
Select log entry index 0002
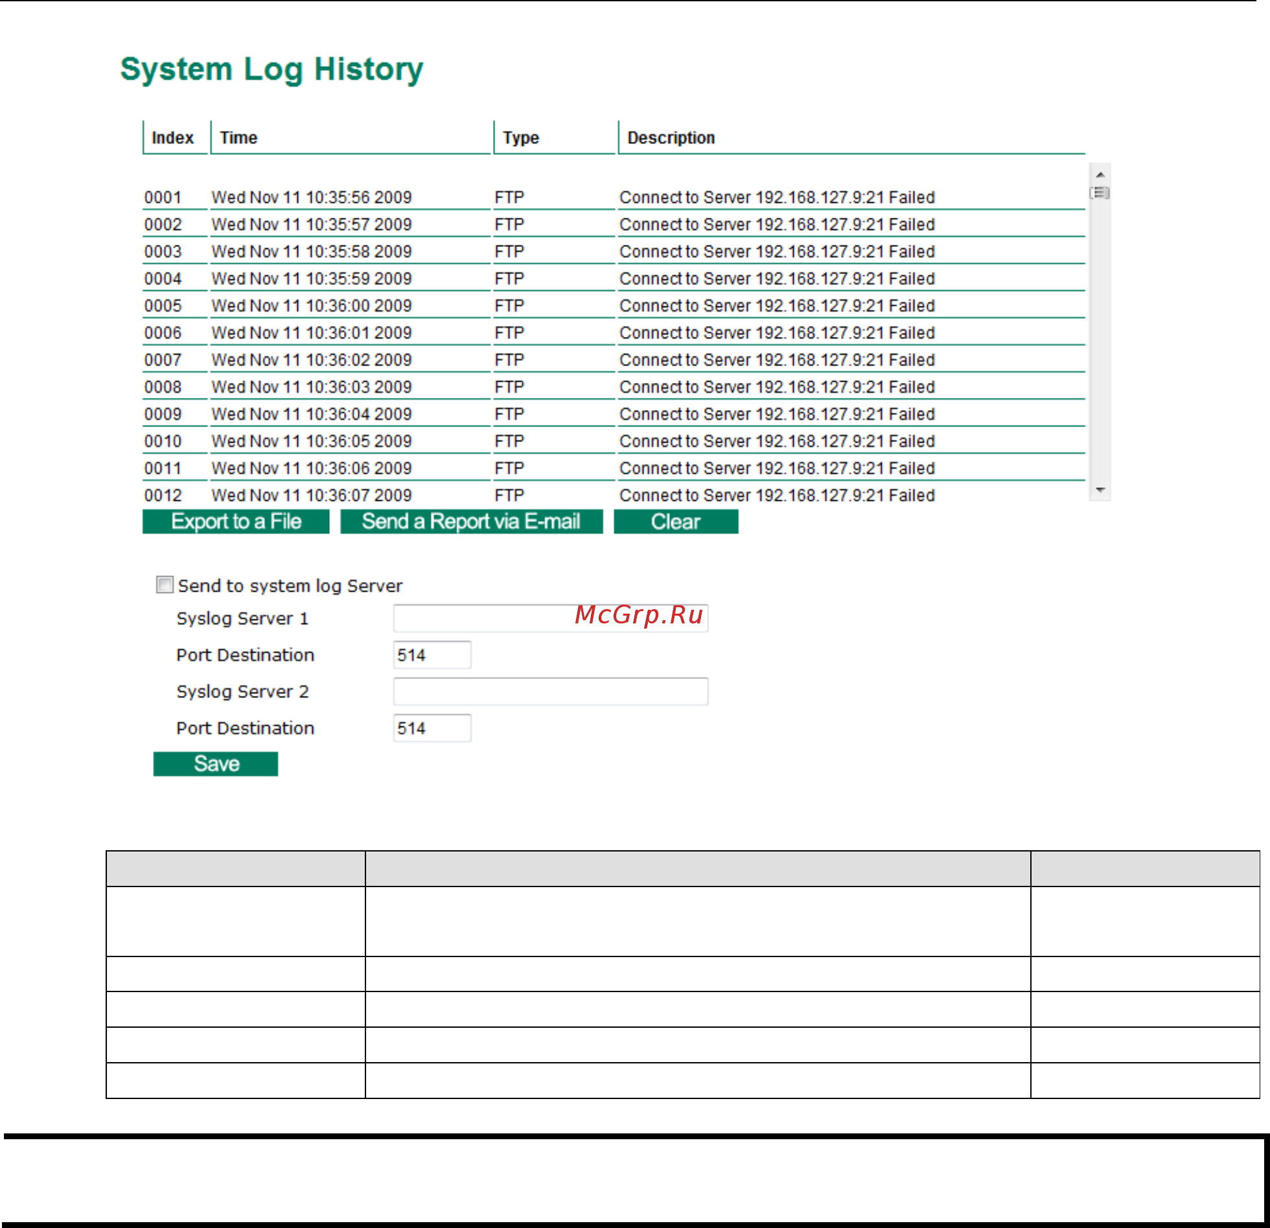(x=163, y=225)
